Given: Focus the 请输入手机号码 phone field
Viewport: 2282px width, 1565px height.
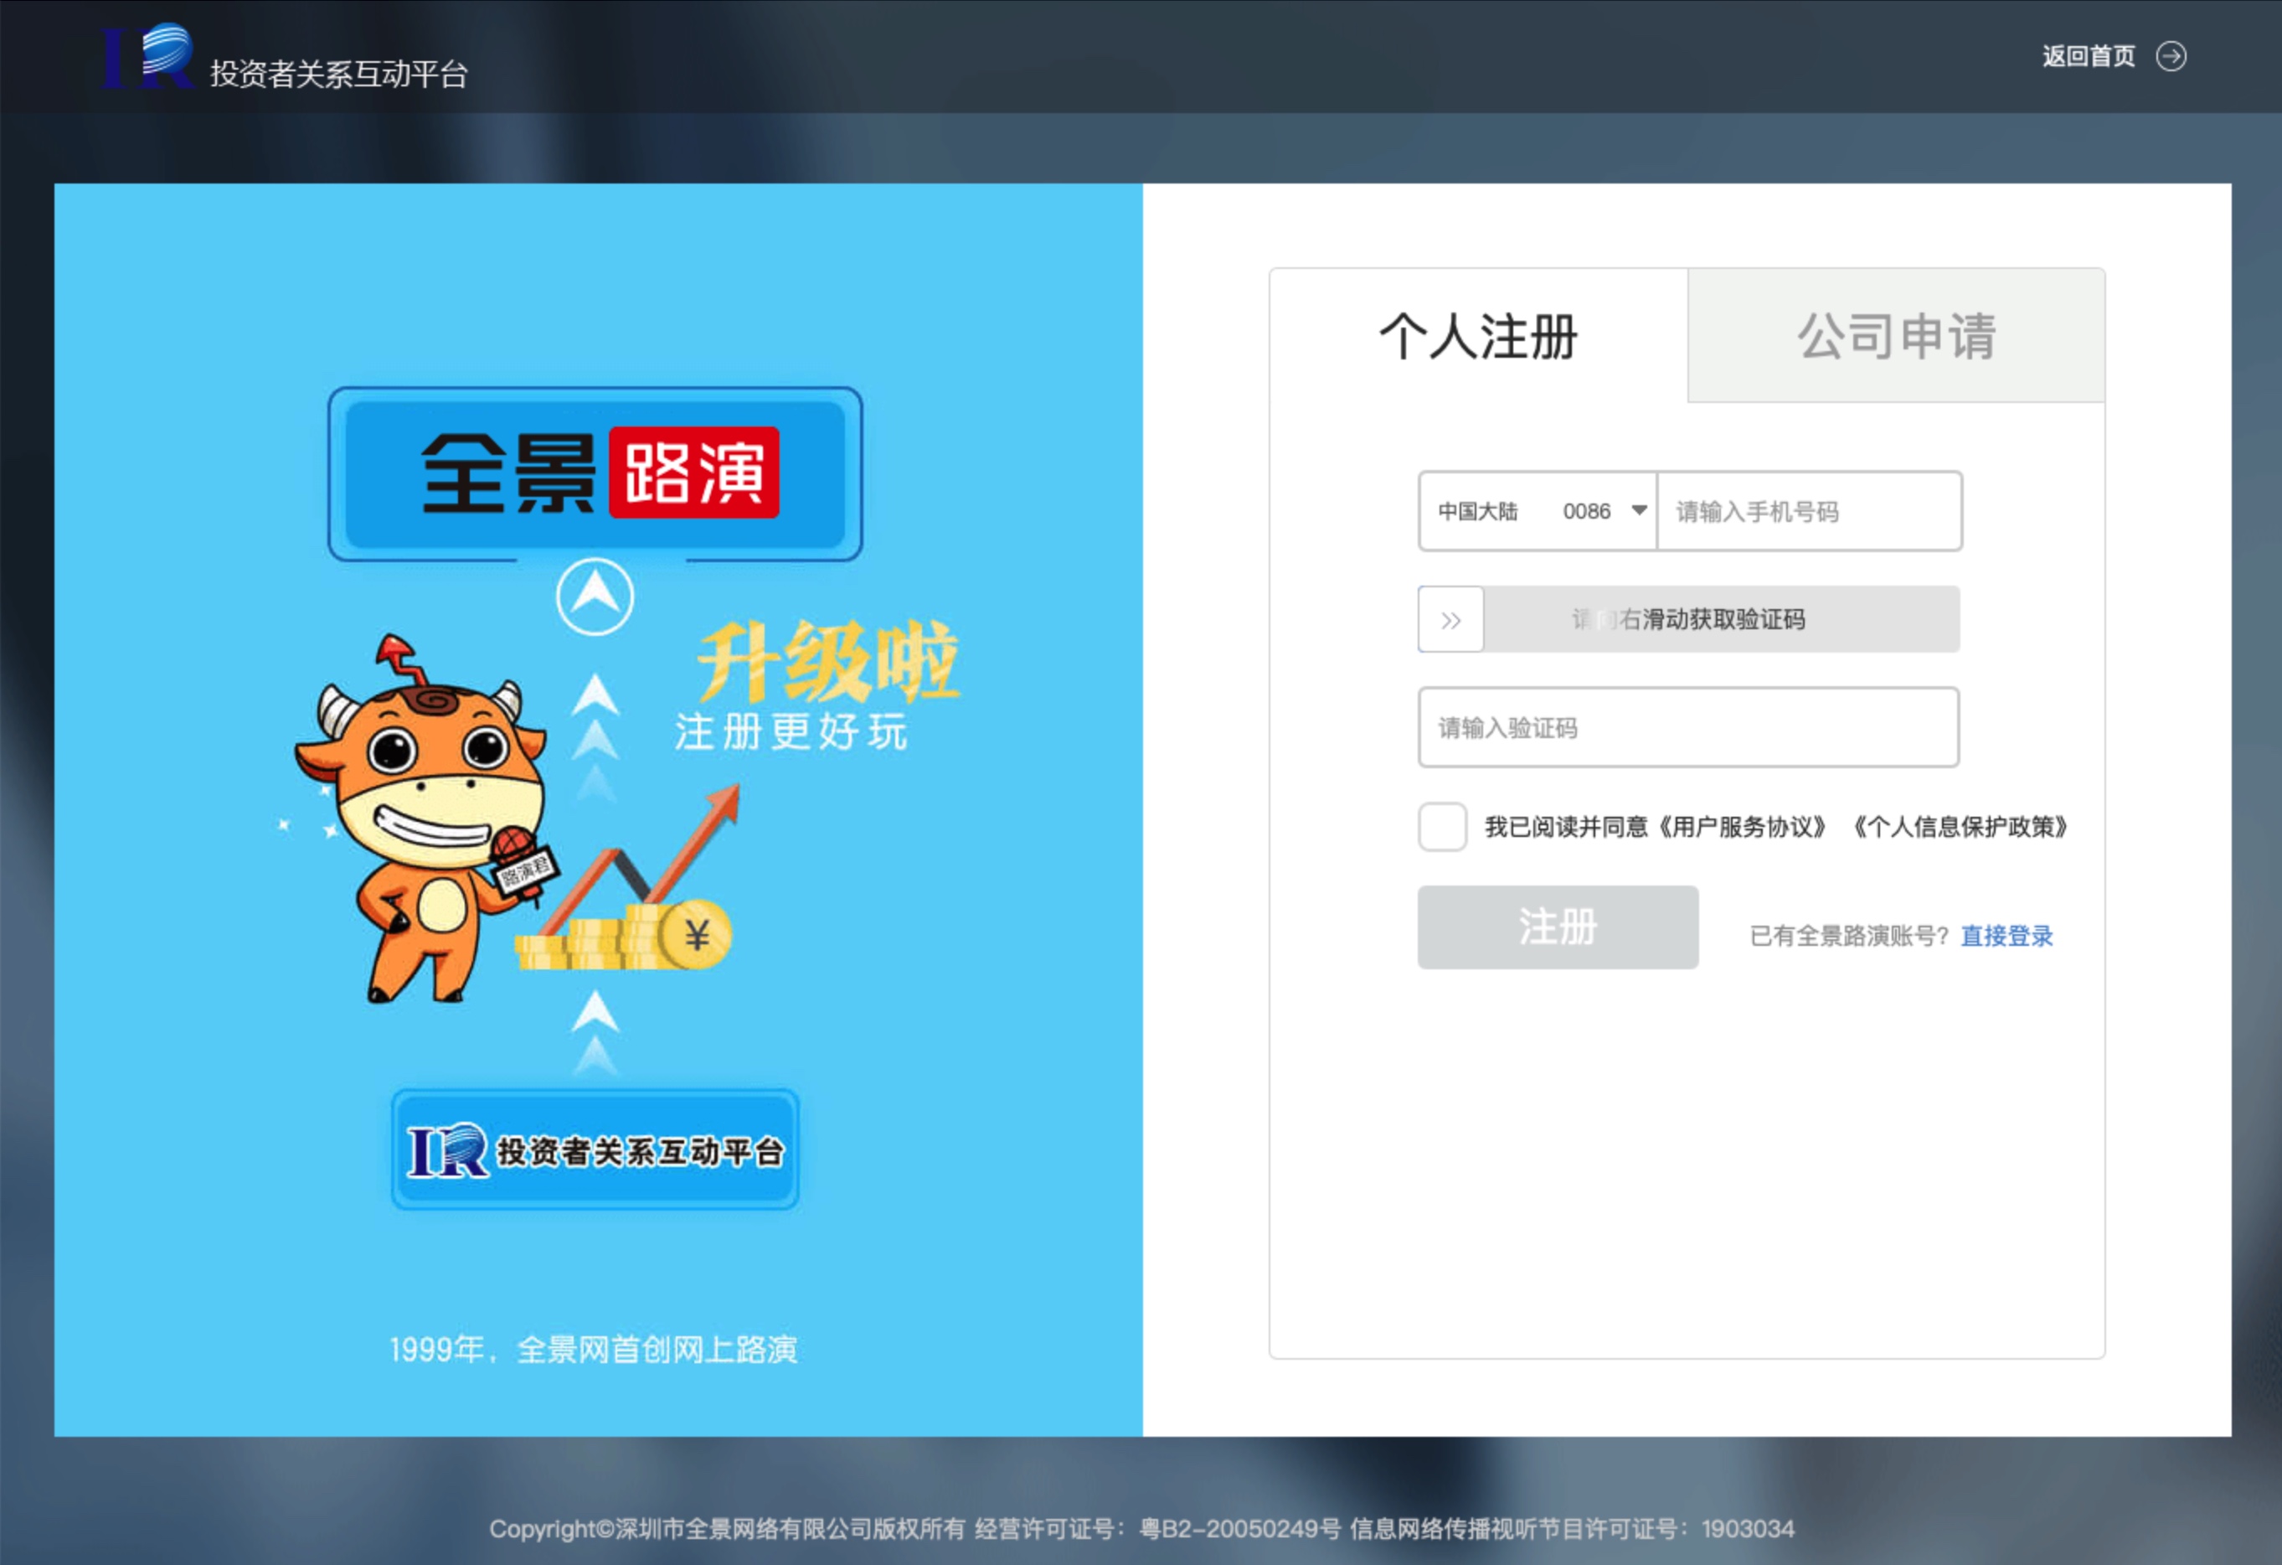Looking at the screenshot, I should pos(1809,511).
